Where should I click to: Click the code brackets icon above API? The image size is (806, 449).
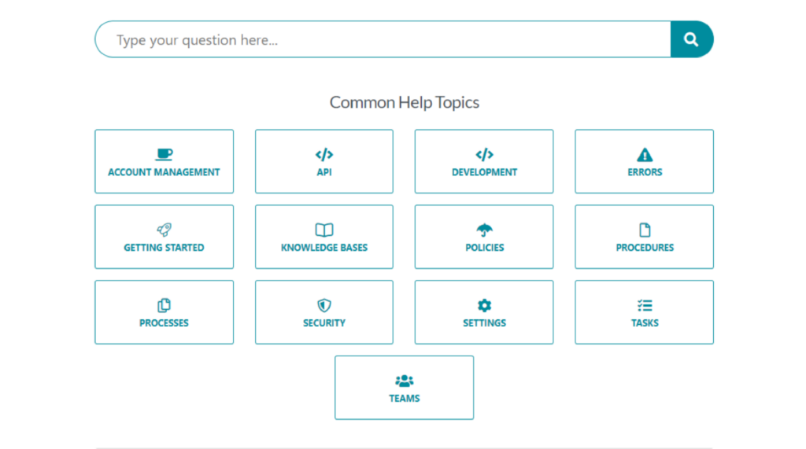(x=324, y=155)
